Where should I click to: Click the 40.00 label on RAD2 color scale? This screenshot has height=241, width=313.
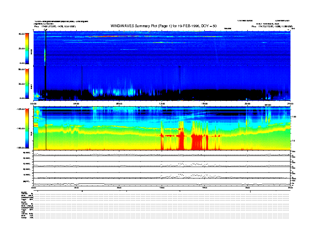coord(21,34)
